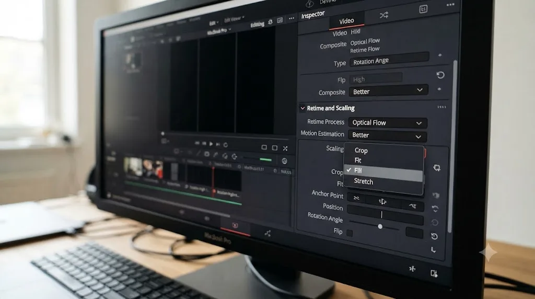Click the reset arrow icon beside Flip row
Image resolution: width=535 pixels, height=299 pixels.
tap(434, 236)
